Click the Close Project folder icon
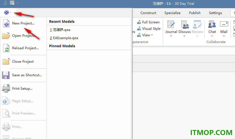Image resolution: width=235 pixels, height=139 pixels. coord(6,61)
